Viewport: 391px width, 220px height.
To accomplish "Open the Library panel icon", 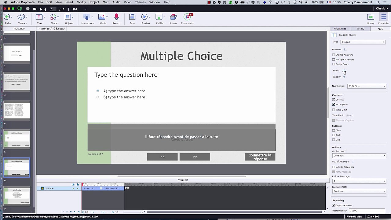I will pyautogui.click(x=371, y=17).
